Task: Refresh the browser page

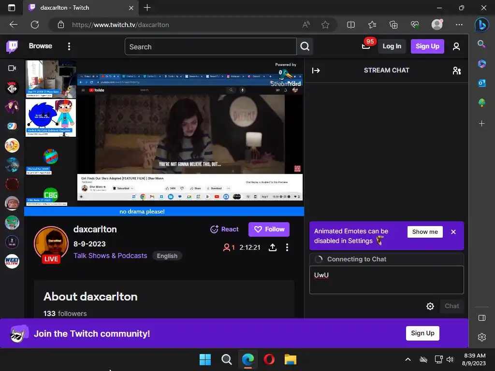Action: (x=35, y=25)
